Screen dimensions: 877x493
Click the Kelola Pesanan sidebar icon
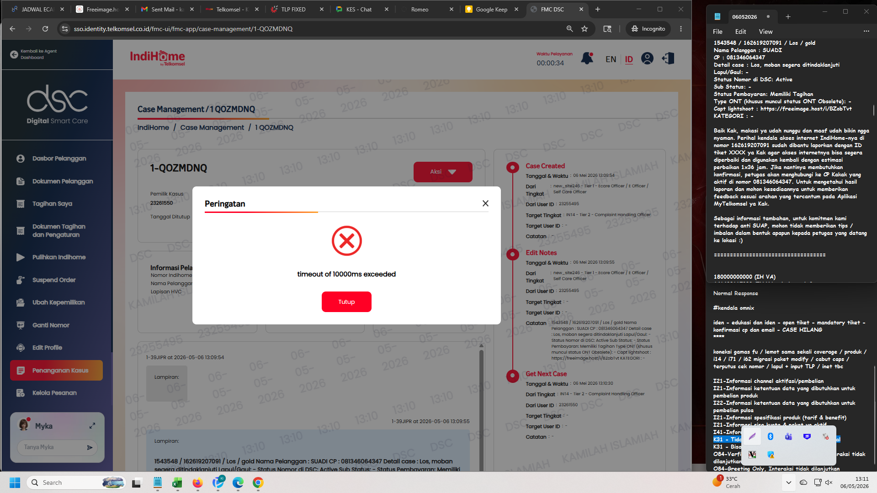click(x=21, y=393)
